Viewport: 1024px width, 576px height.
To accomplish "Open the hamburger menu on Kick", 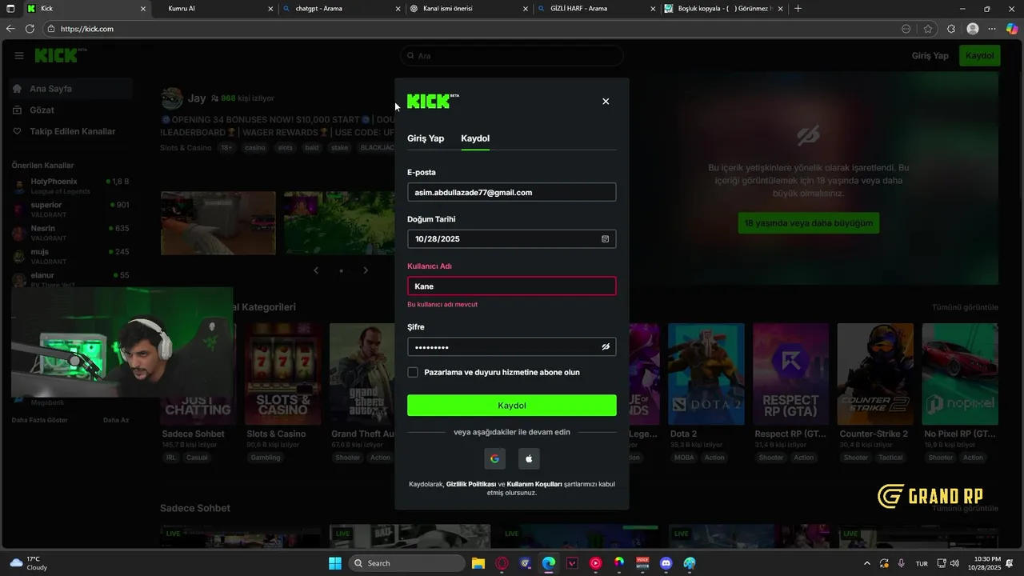I will (x=19, y=55).
